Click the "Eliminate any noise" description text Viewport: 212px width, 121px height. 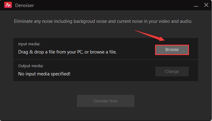pos(103,21)
